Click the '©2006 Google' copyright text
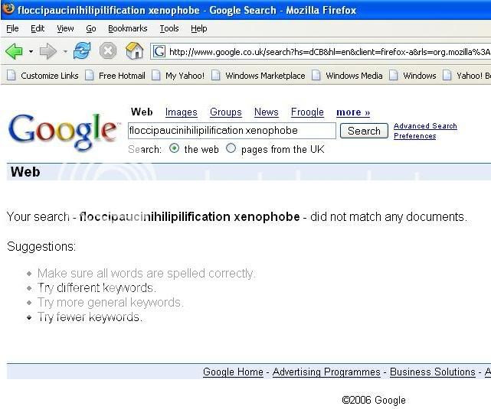Viewport: 491px width, 409px height. (374, 400)
